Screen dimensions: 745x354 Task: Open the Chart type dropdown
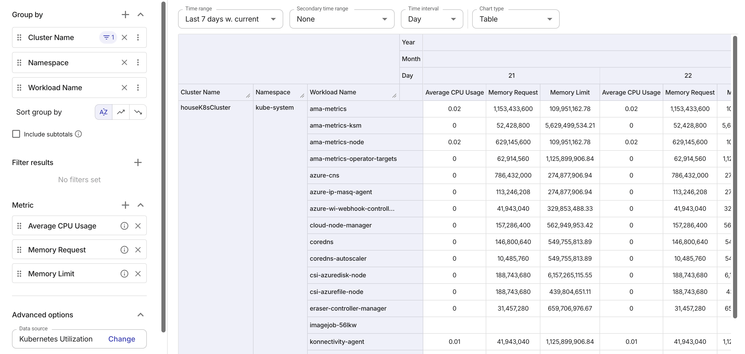point(516,19)
